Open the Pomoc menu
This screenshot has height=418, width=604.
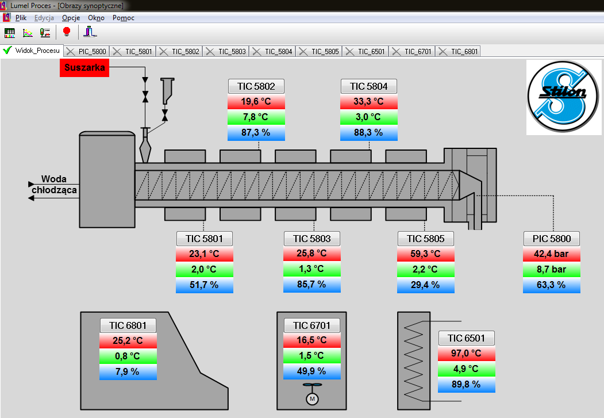tap(123, 18)
